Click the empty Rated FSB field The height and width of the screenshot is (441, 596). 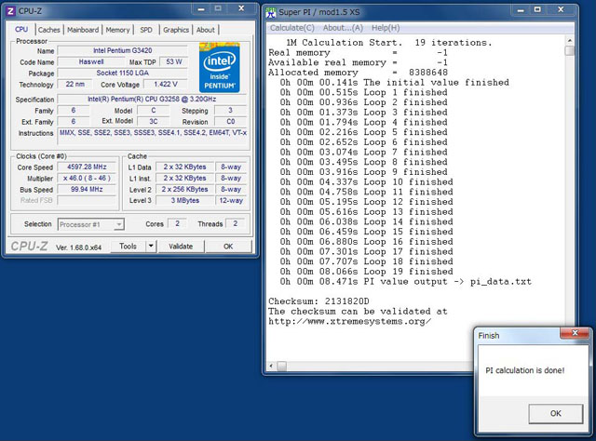[87, 200]
